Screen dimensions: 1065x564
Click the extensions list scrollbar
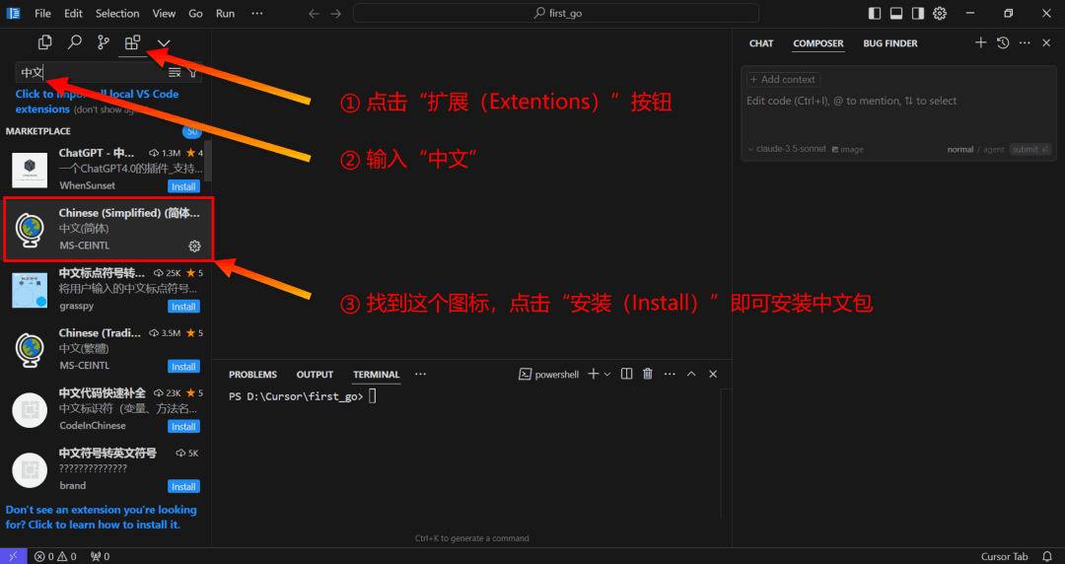(208, 161)
